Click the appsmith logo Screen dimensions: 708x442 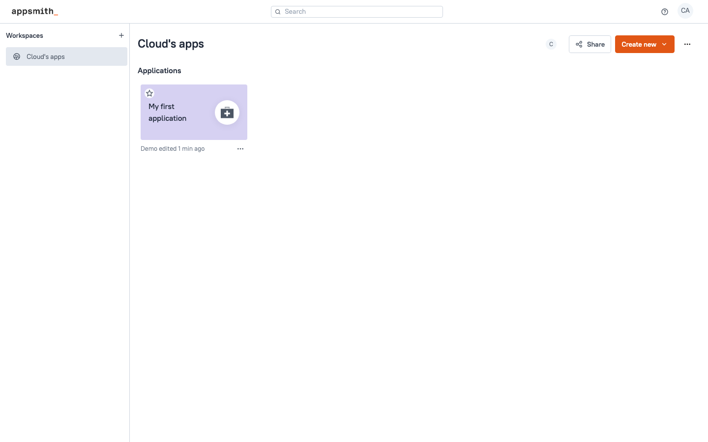[35, 11]
